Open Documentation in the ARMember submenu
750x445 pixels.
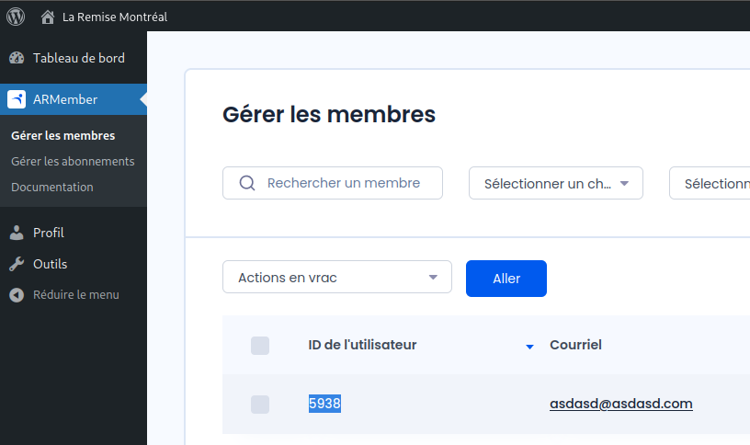click(52, 187)
